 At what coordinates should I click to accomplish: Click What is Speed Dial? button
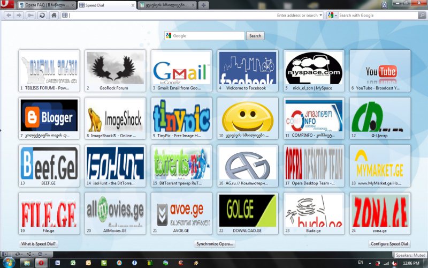(x=38, y=244)
